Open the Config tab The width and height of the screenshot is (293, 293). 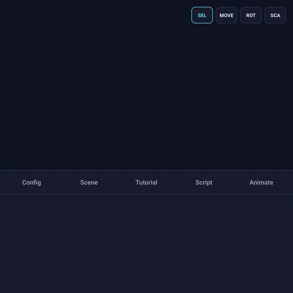[x=32, y=182]
